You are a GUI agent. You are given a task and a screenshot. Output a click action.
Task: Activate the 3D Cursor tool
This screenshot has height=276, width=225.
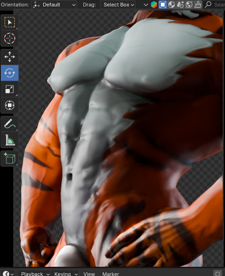point(10,38)
